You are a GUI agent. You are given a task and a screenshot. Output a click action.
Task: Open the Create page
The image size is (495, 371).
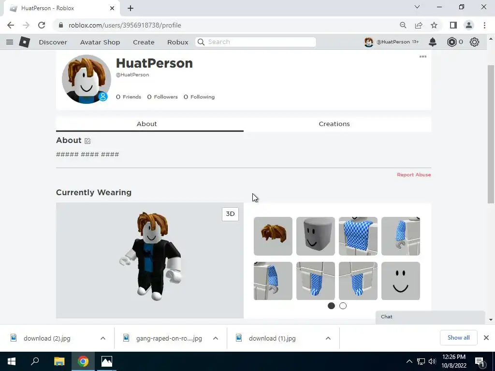click(144, 43)
